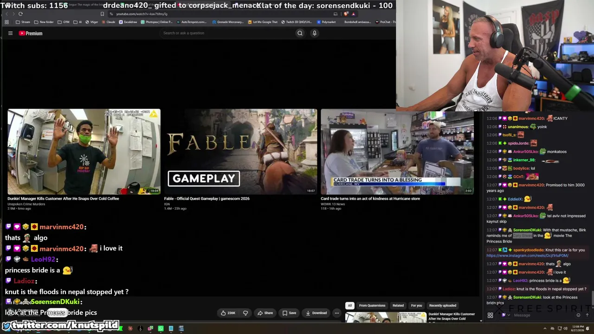
Task: Save the video to a playlist
Action: [289, 313]
